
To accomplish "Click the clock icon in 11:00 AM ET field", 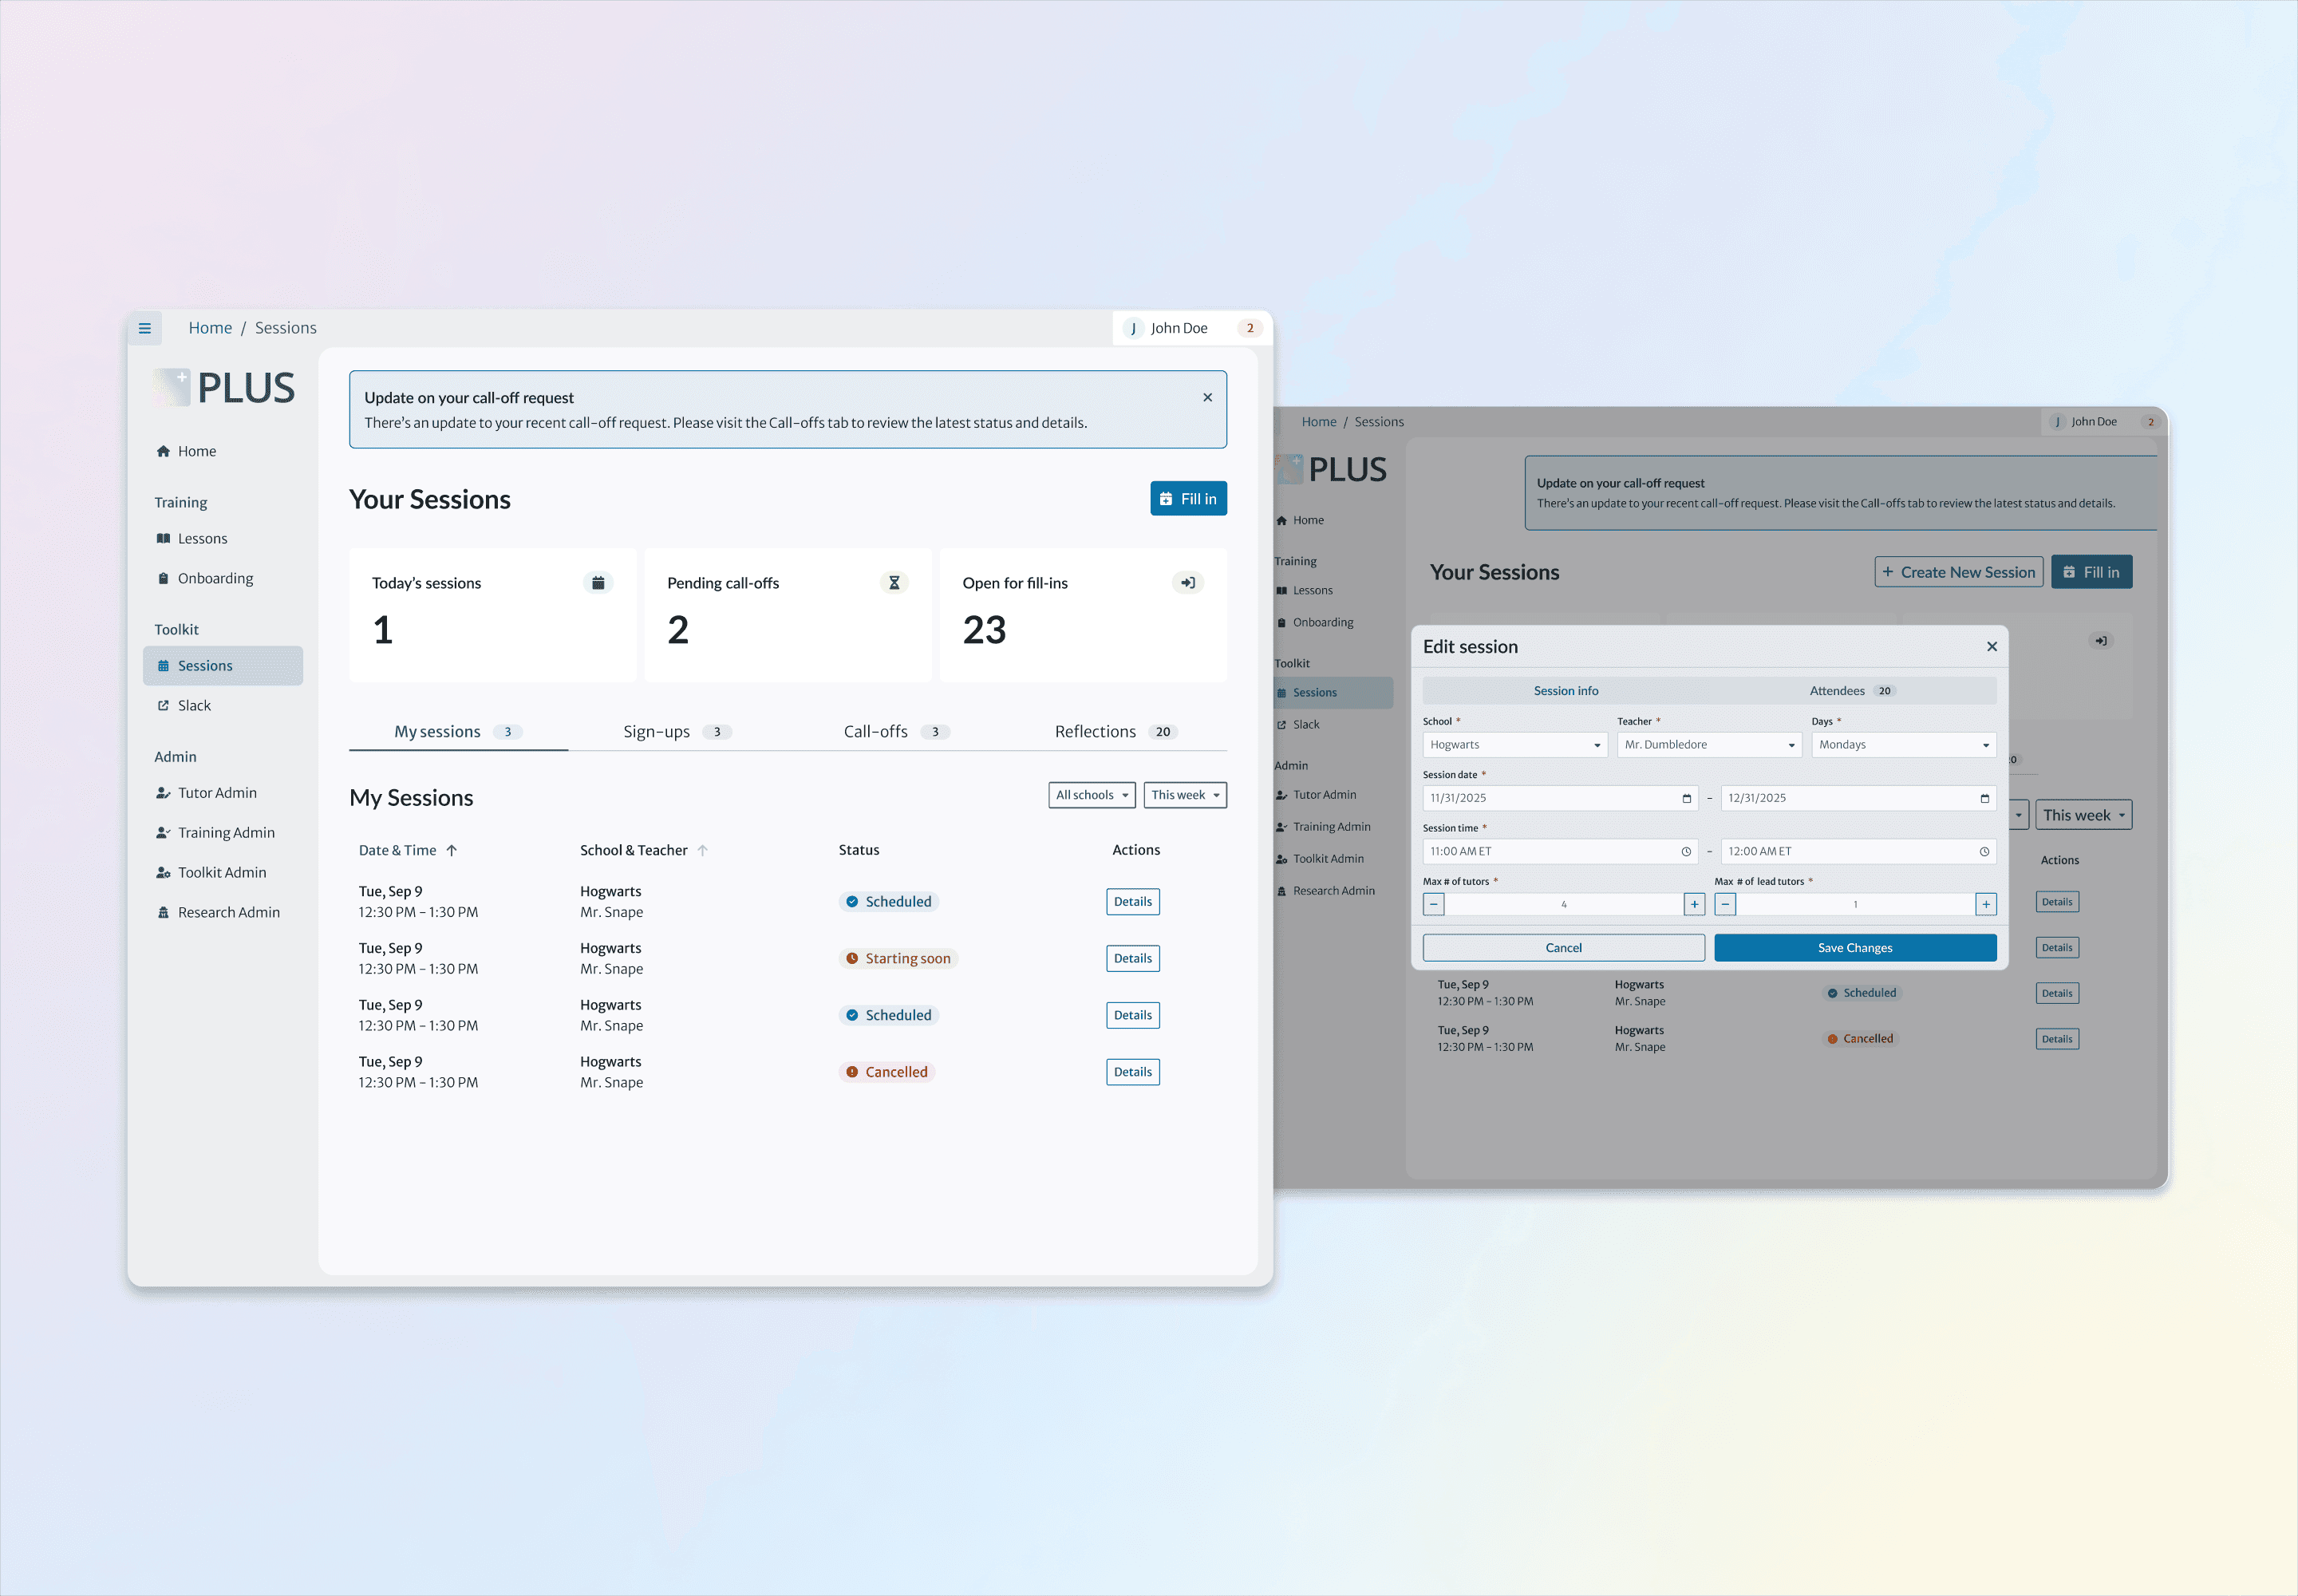I will pos(1686,851).
